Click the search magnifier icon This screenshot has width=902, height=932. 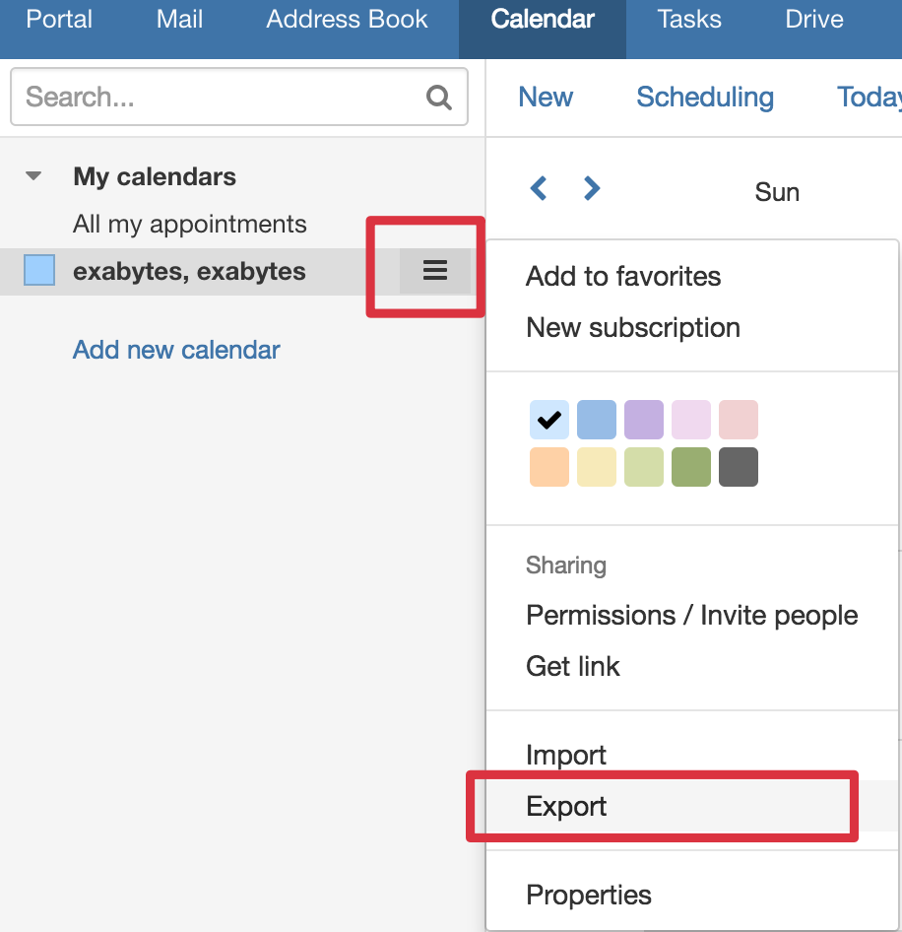pos(438,97)
